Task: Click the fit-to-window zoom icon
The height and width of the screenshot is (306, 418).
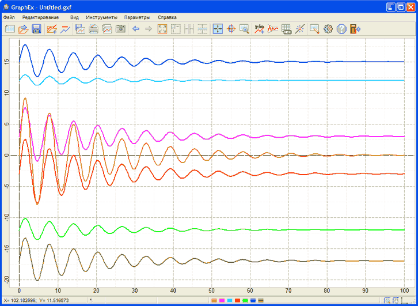Action: click(162, 29)
